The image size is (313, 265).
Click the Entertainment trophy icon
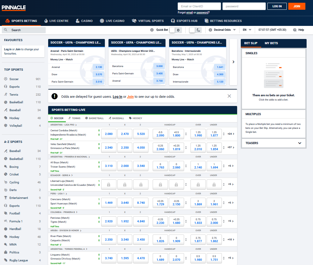tap(6, 198)
